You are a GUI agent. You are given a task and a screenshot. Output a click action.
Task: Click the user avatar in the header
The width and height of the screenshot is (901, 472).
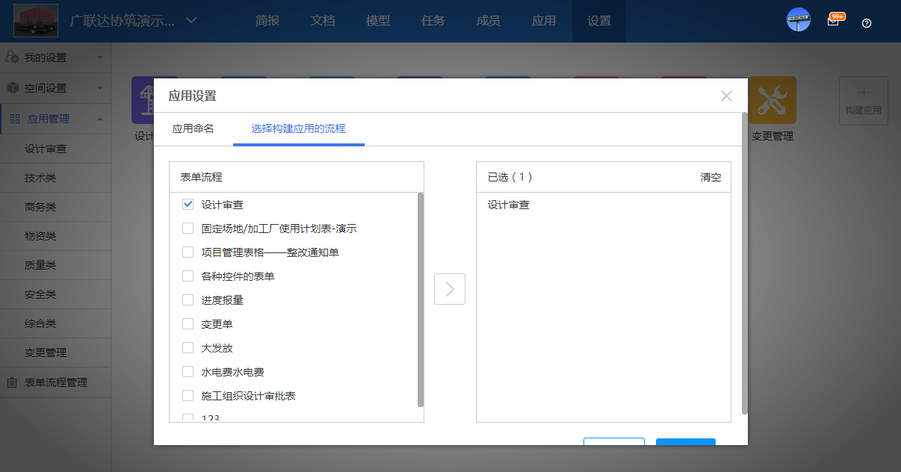tap(799, 20)
